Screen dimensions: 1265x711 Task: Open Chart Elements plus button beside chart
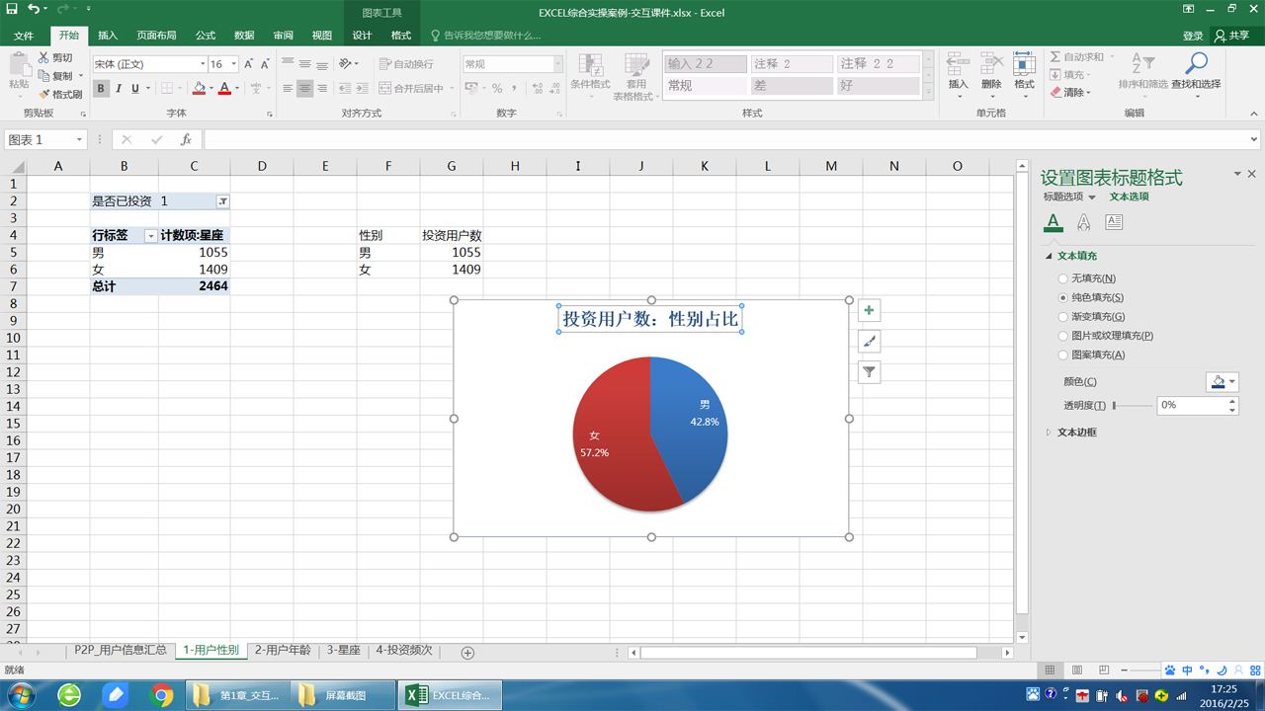869,311
